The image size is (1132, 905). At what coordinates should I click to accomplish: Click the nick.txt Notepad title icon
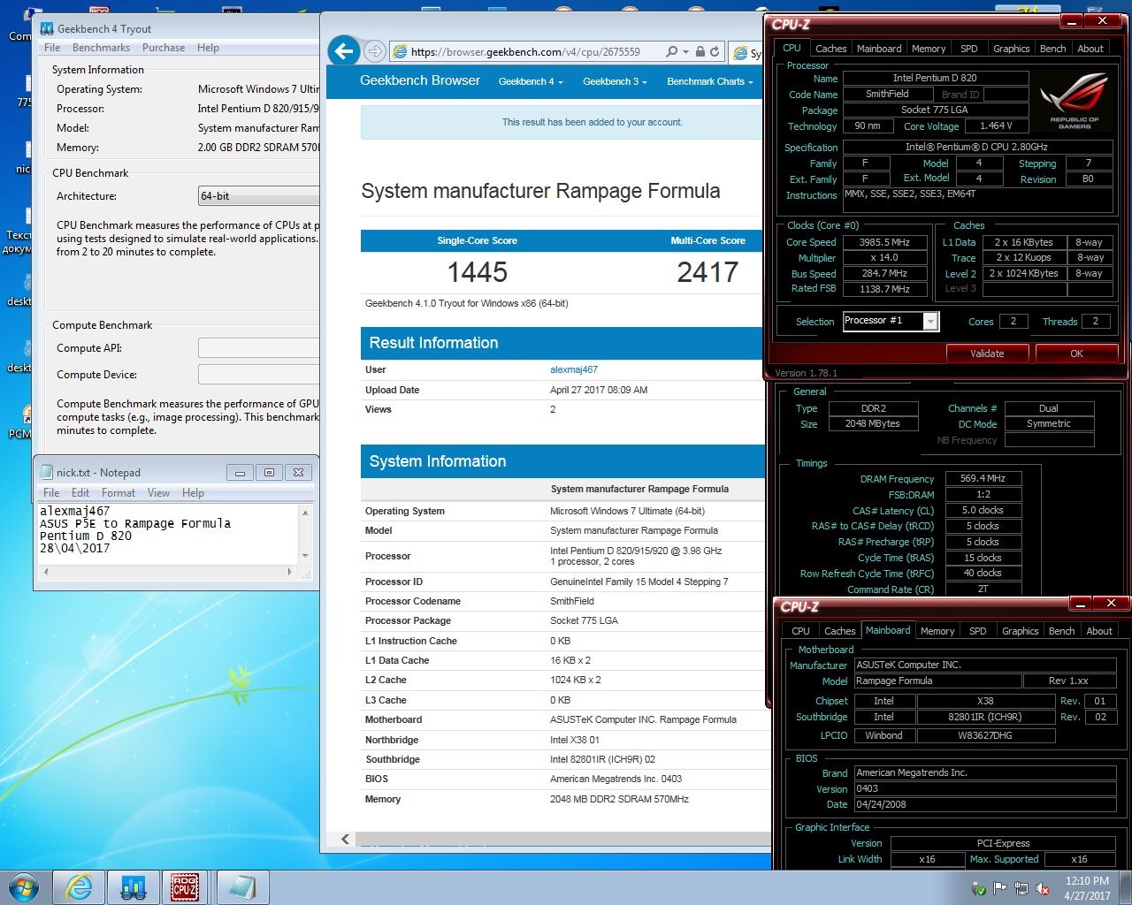(46, 472)
